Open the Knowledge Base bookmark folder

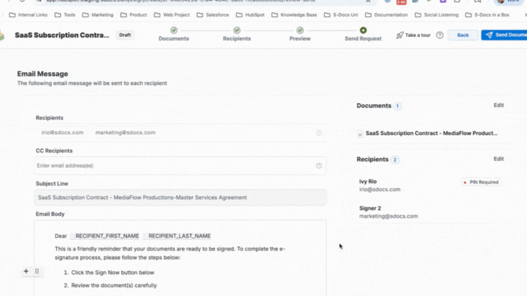click(294, 15)
